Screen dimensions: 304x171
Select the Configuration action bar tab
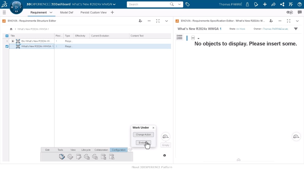tap(119, 150)
